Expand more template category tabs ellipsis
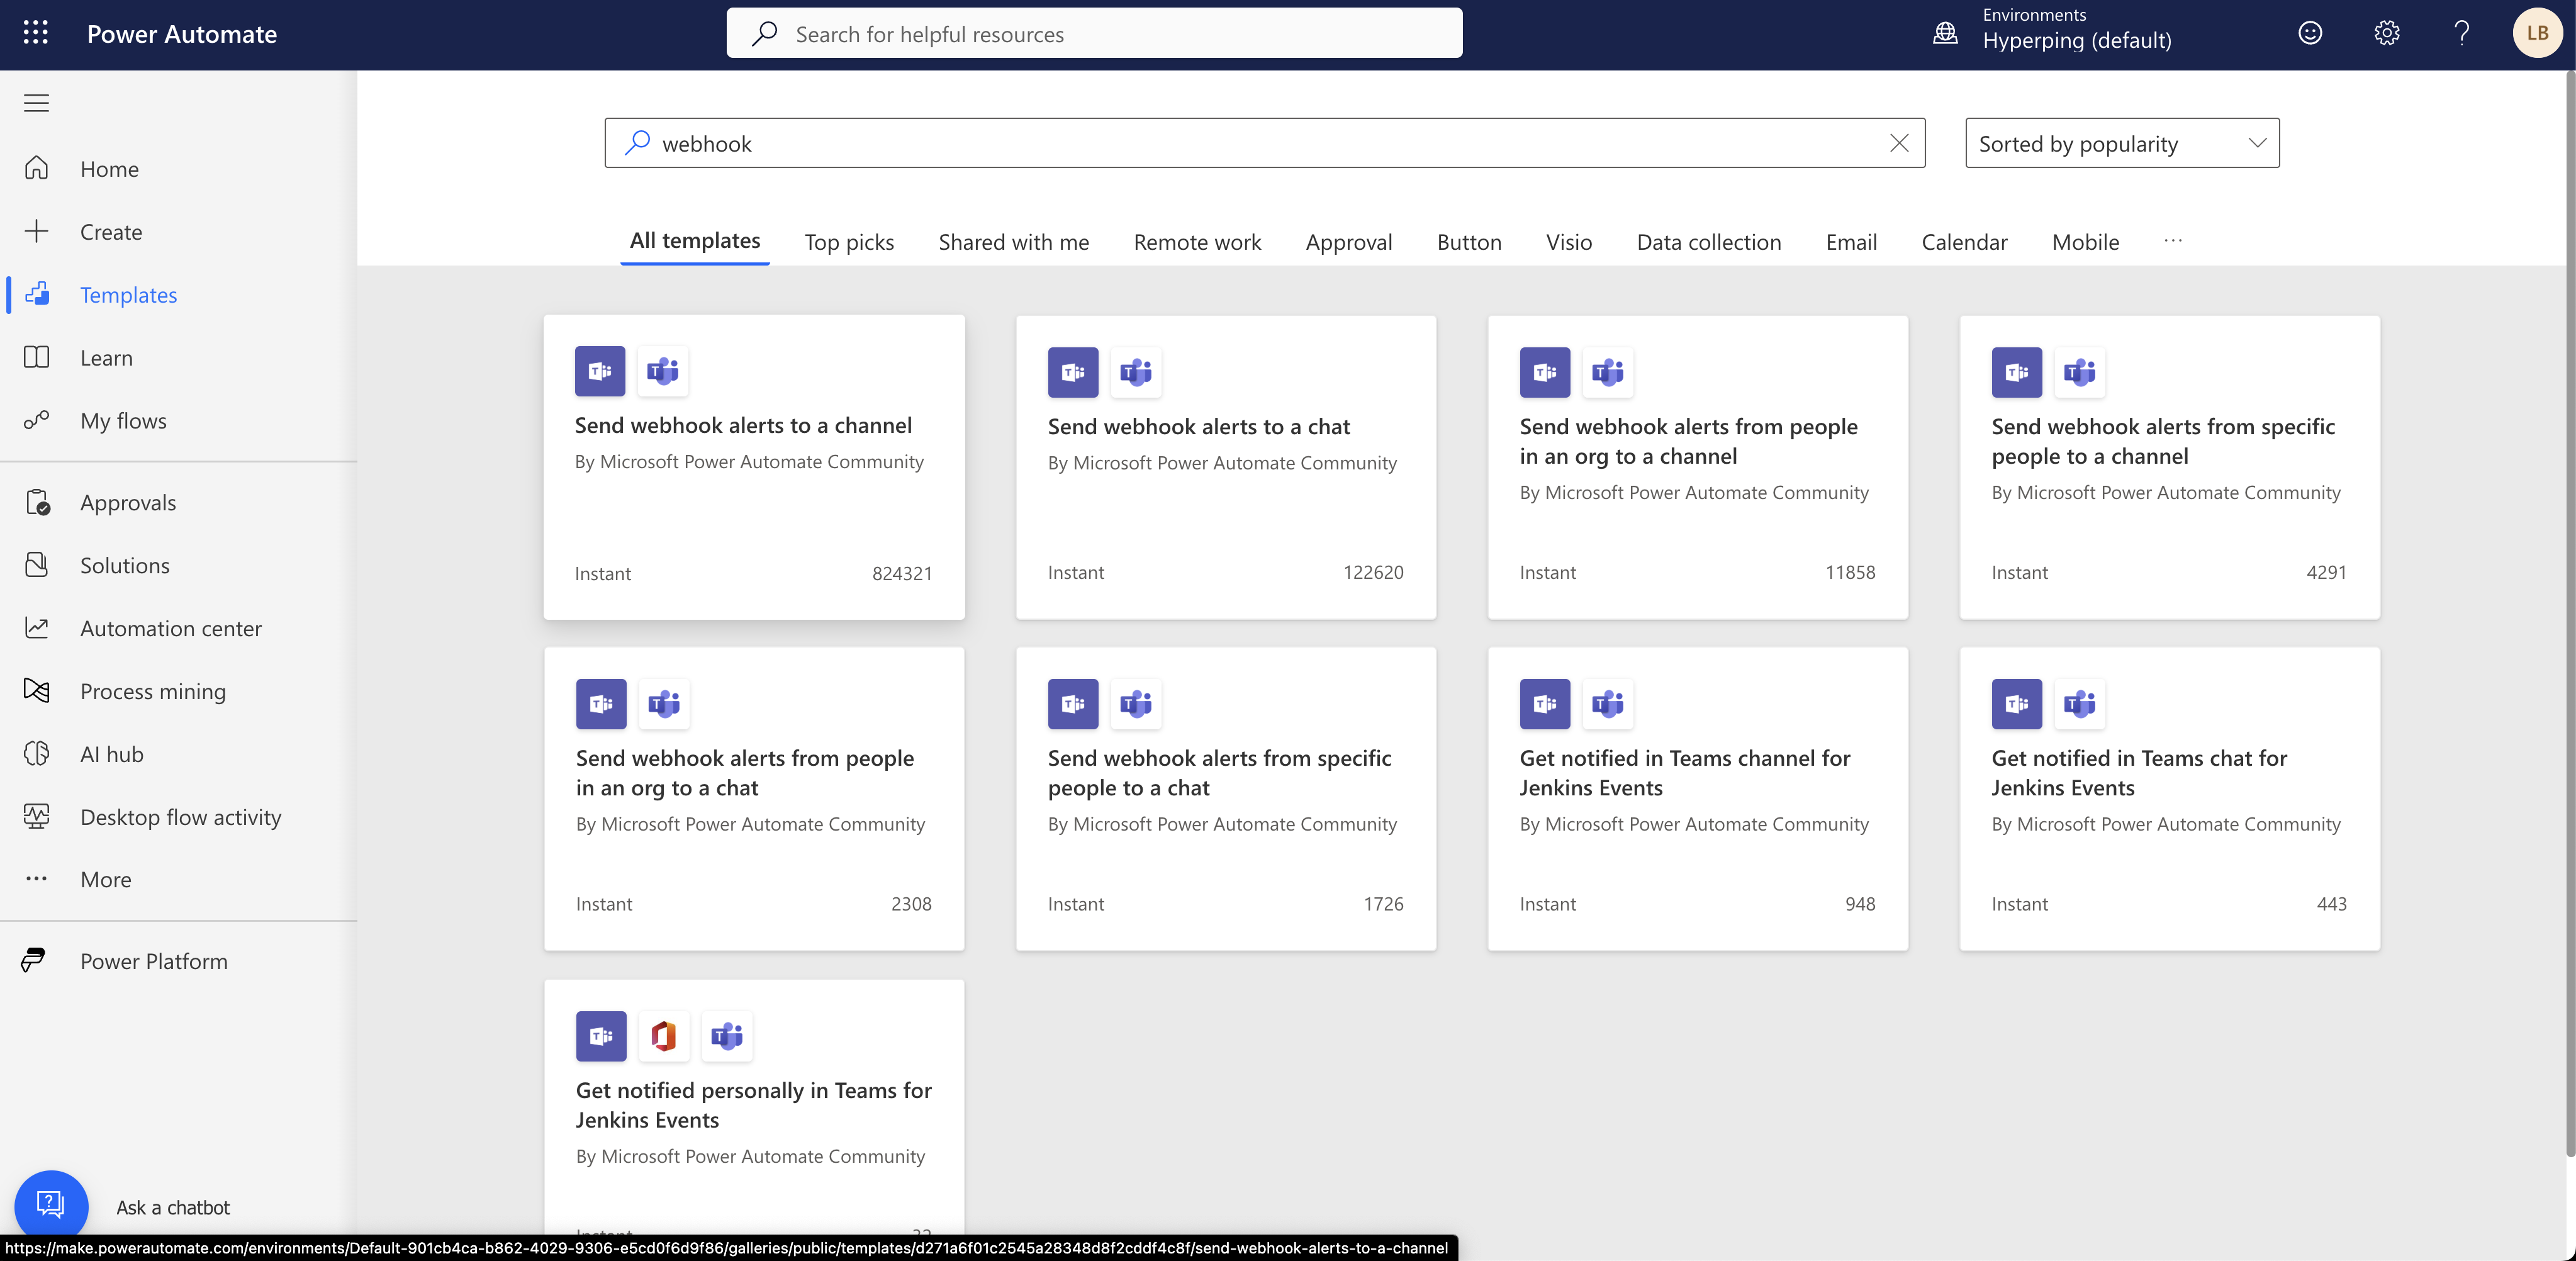Screen dimensions: 2576x1261 [x=2173, y=241]
